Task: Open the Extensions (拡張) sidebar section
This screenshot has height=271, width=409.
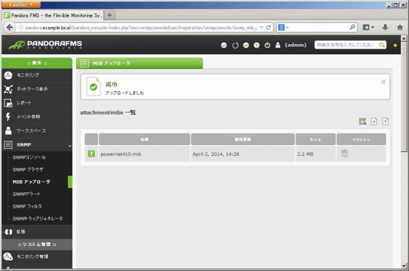Action: [x=37, y=231]
